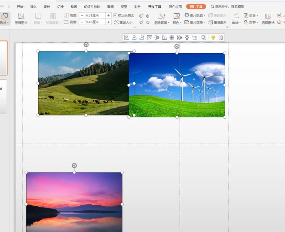Expand the Picture Effects (图片效果) dropdown
The image size is (285, 232).
(x=195, y=22)
